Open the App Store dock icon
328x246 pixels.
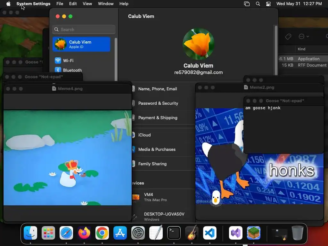[x=120, y=233]
